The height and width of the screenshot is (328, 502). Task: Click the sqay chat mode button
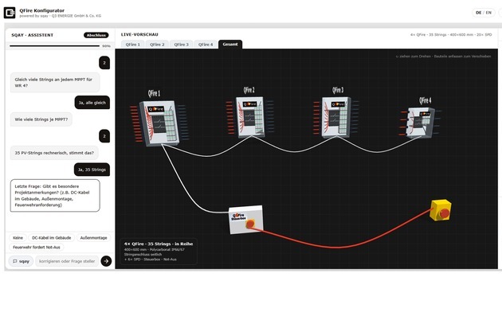21,261
